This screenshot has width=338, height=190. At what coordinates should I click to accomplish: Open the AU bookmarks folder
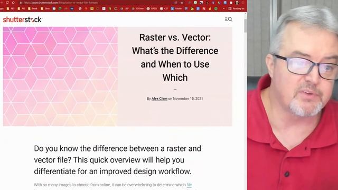[21, 8]
